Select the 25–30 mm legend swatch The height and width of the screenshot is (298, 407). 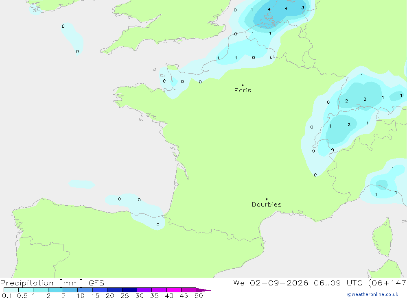tap(129, 290)
